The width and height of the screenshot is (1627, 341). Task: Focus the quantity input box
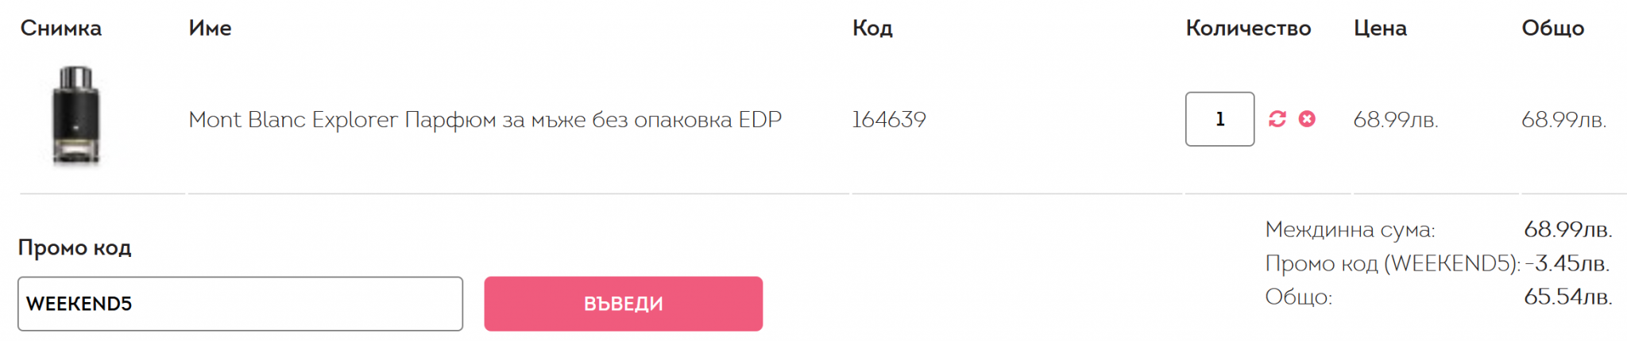point(1219,119)
